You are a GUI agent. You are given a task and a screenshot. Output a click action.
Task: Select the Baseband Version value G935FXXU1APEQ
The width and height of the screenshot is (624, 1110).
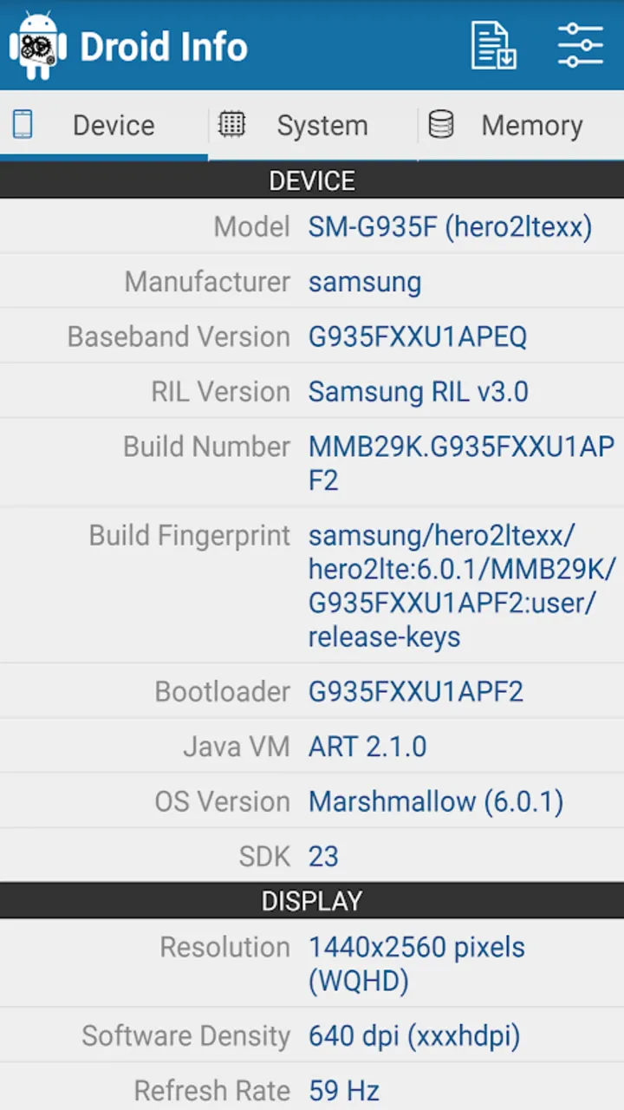[x=418, y=336]
